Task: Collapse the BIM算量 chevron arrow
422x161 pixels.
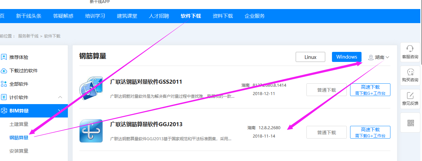Action: point(60,110)
